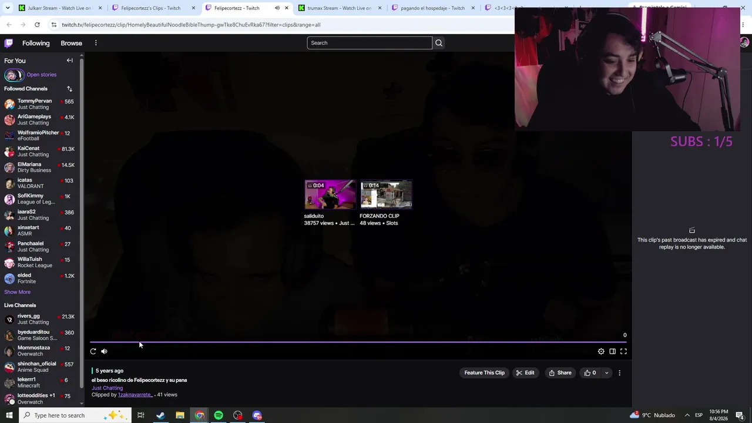The height and width of the screenshot is (423, 752).
Task: Open Task View on taskbar
Action: (x=141, y=415)
